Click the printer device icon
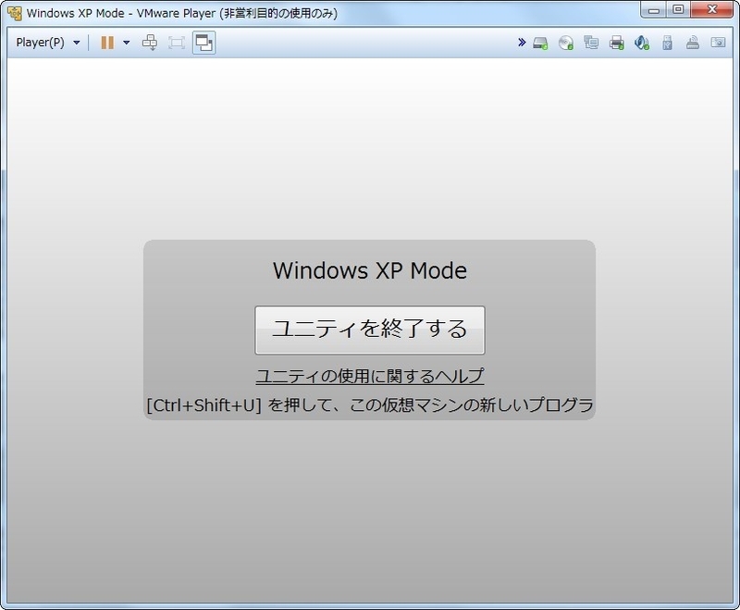Image resolution: width=740 pixels, height=610 pixels. click(x=616, y=43)
